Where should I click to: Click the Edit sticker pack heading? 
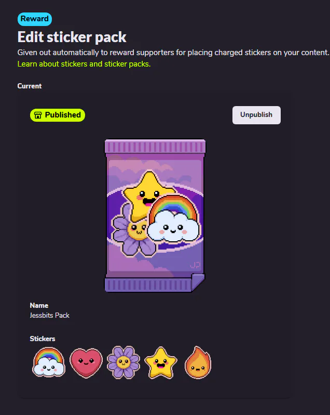coord(72,37)
